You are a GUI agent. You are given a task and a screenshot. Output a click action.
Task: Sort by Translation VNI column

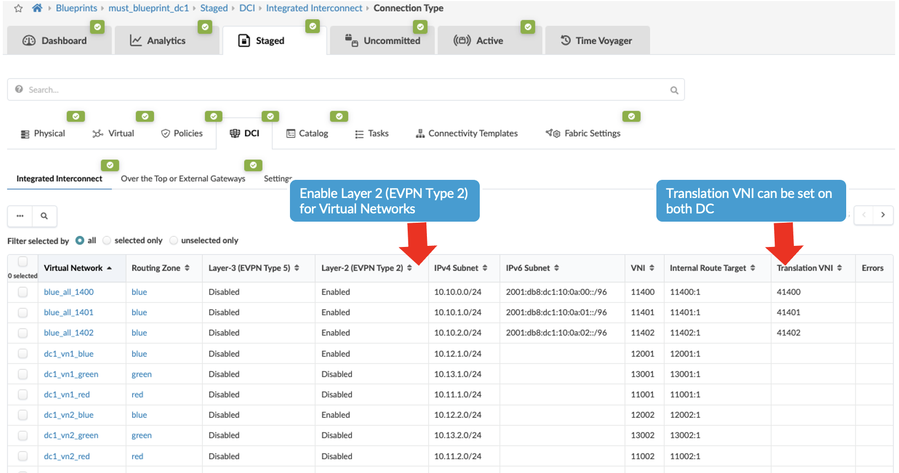(809, 268)
